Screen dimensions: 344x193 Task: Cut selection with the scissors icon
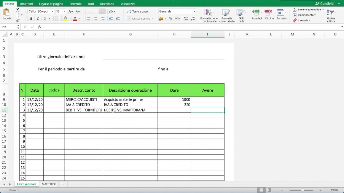[17, 10]
